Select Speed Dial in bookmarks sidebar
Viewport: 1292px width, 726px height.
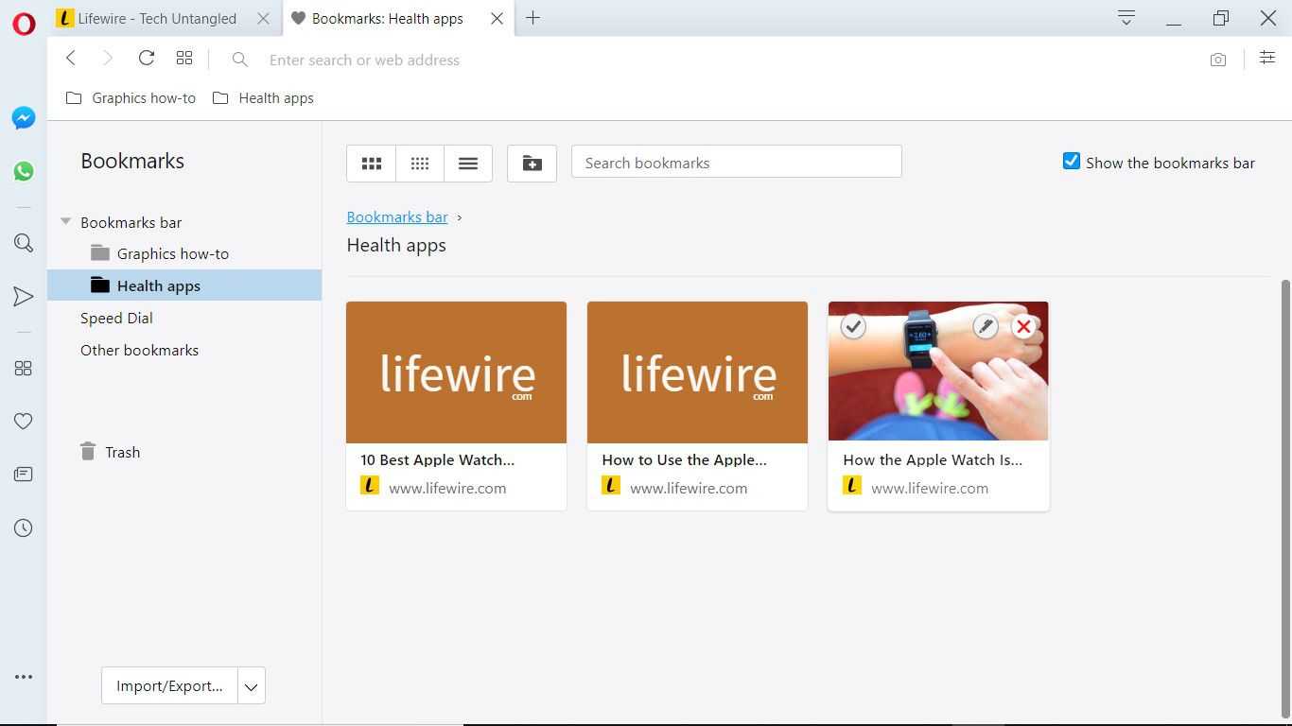click(x=116, y=319)
